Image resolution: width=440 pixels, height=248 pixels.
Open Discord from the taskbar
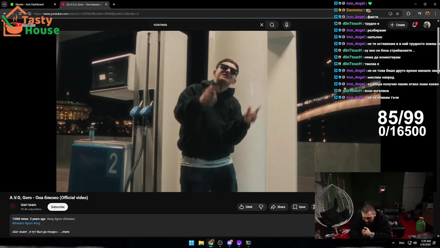[x=230, y=243]
